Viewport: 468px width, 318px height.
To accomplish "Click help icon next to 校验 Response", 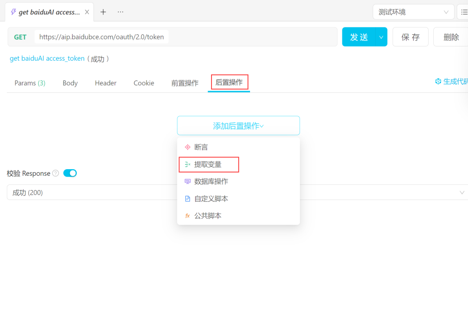I will pyautogui.click(x=55, y=174).
